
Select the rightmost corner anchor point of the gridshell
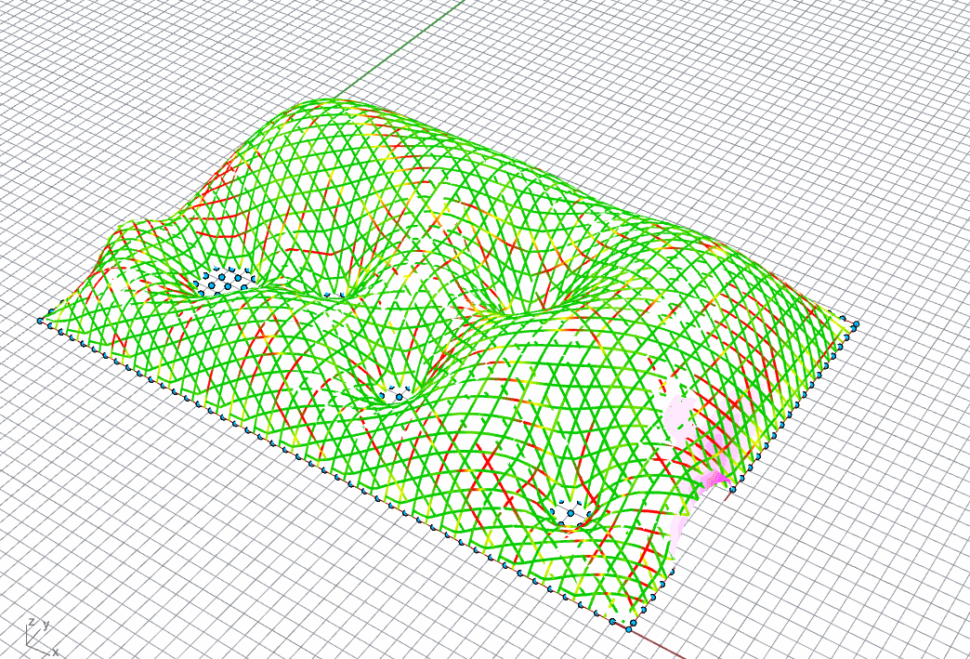click(x=856, y=323)
